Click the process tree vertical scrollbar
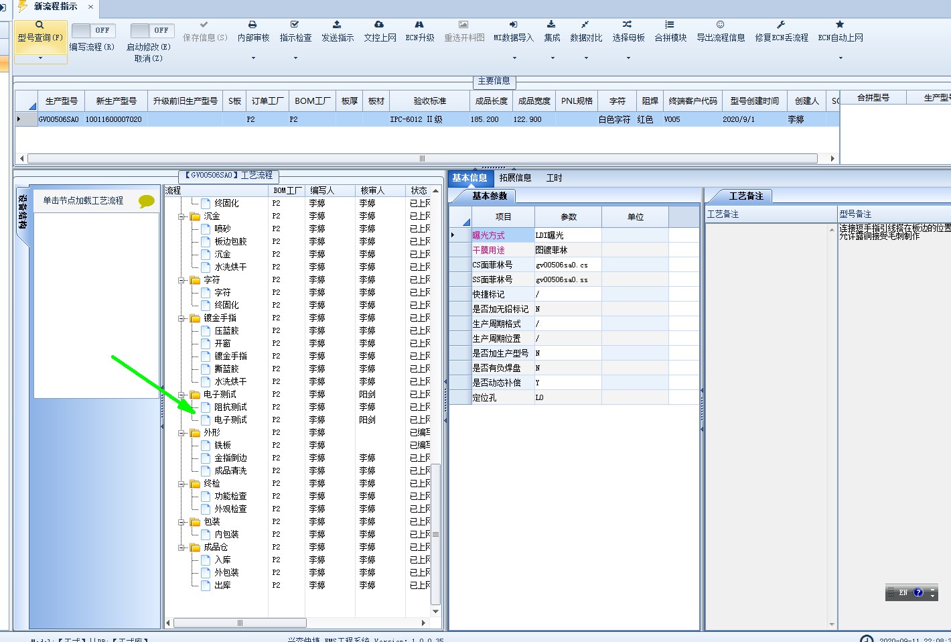 [435, 534]
